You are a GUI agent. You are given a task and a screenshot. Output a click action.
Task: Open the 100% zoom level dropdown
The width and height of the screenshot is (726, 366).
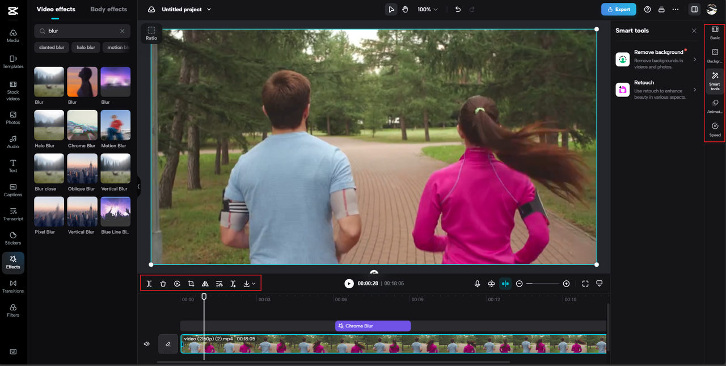[428, 10]
